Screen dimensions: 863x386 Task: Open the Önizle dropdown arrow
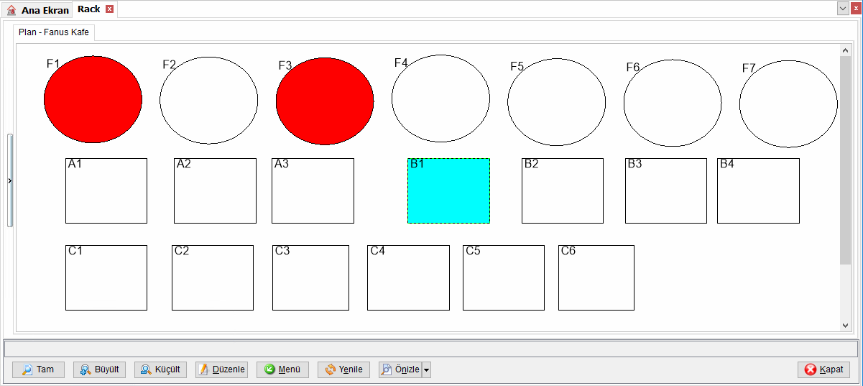tap(426, 370)
